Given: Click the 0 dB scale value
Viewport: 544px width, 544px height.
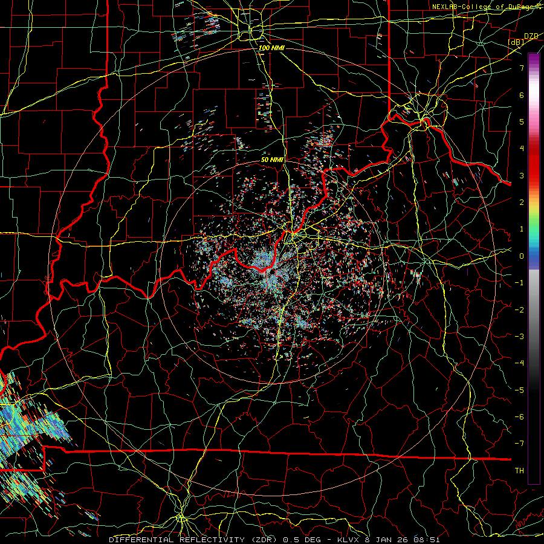Looking at the screenshot, I should point(522,256).
